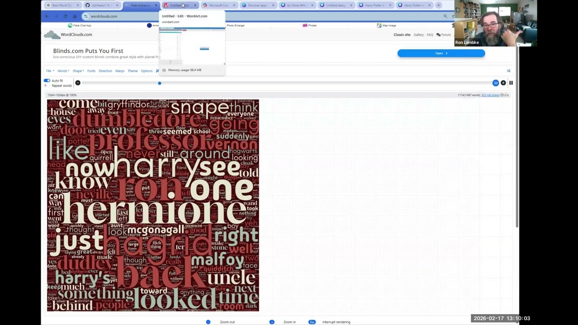Open the Options menu
578x325 pixels.
(146, 71)
